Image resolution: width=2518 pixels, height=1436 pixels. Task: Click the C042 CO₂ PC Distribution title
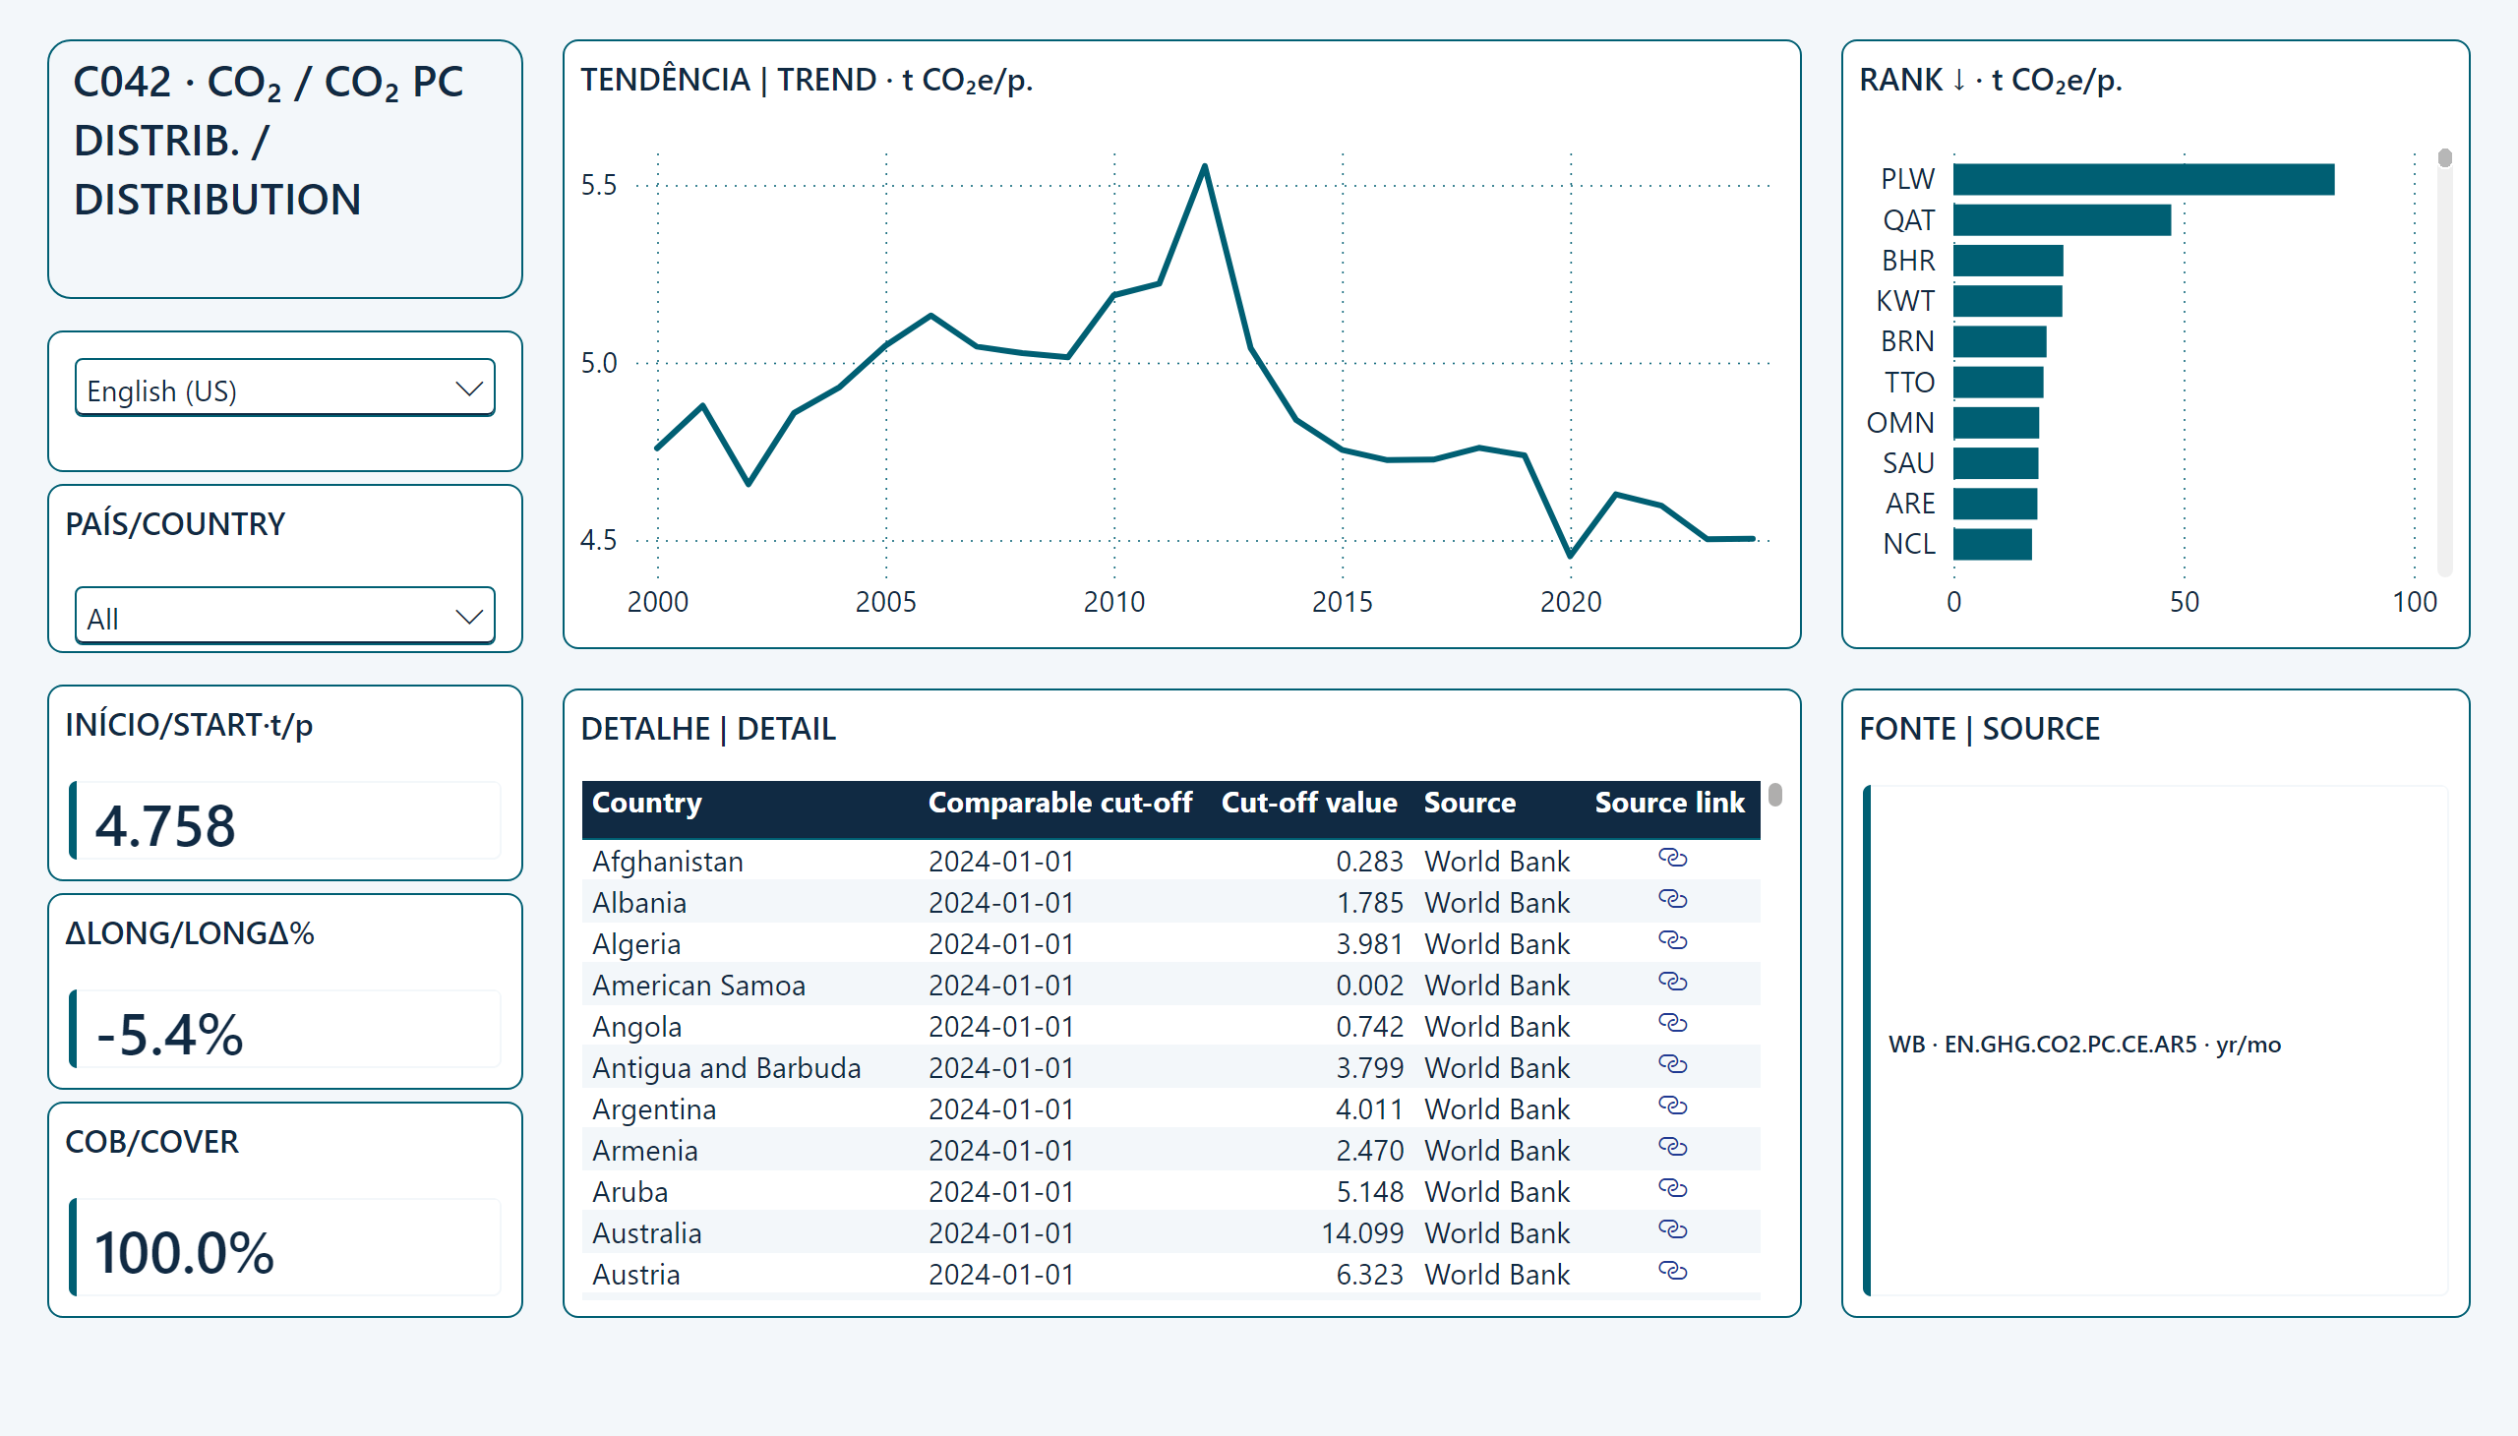tap(269, 140)
